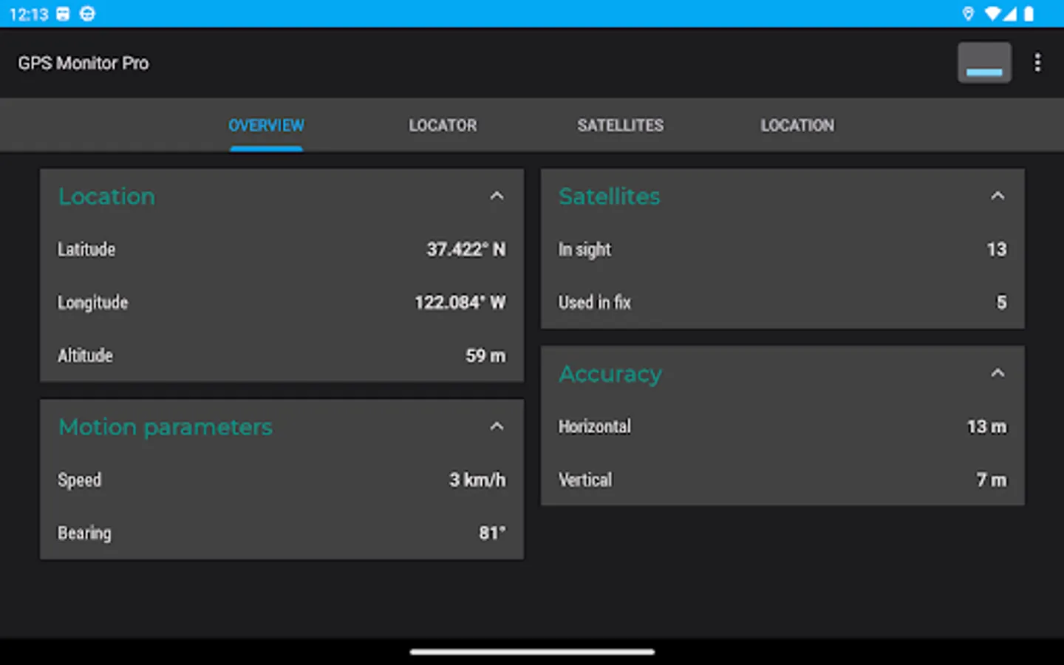Select the Location card heading
This screenshot has height=665, width=1064.
(x=107, y=197)
